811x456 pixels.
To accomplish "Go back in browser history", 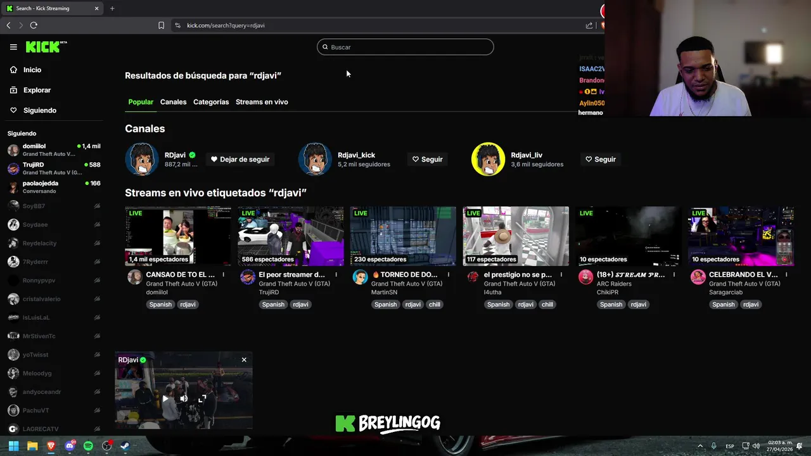I will [8, 25].
